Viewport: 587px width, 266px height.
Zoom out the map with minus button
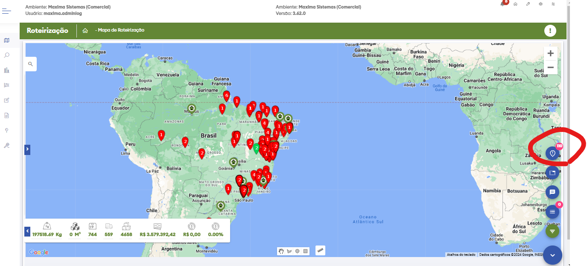click(x=550, y=67)
